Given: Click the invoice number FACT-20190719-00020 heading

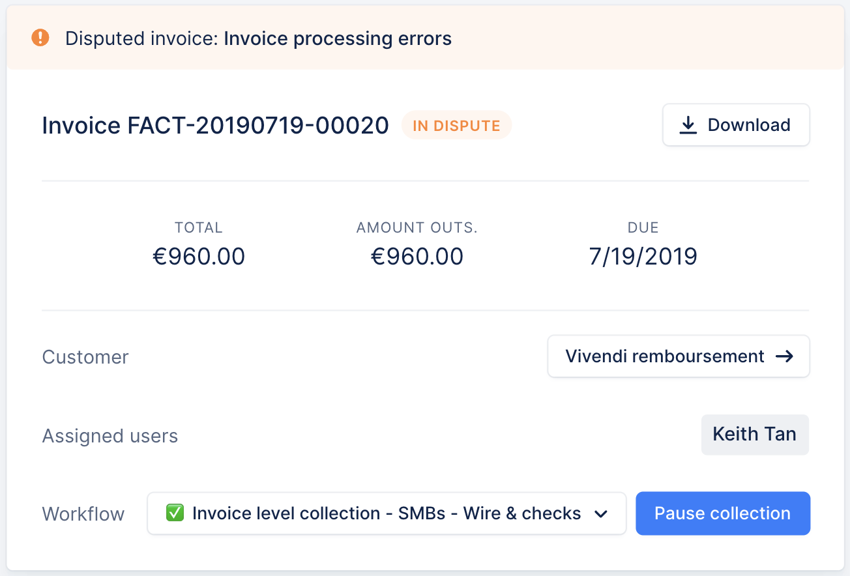Looking at the screenshot, I should (x=215, y=125).
